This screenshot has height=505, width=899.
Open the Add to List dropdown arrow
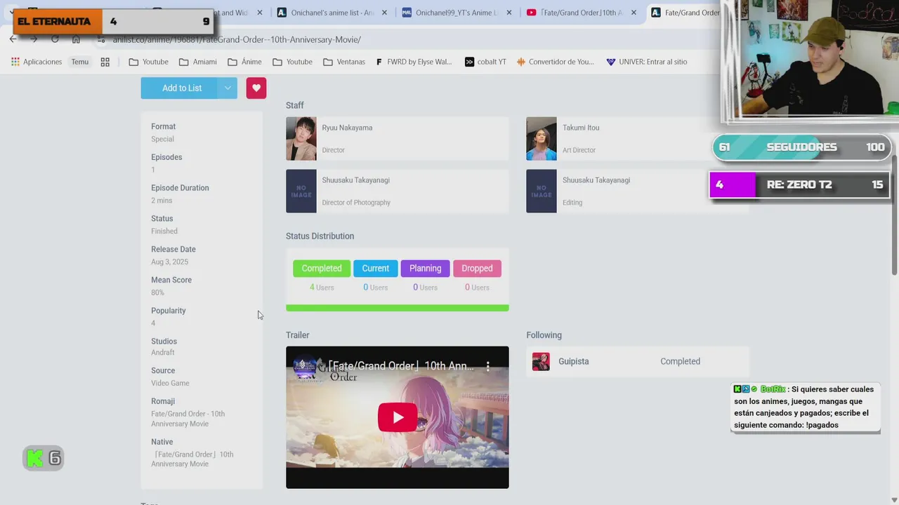pyautogui.click(x=227, y=88)
